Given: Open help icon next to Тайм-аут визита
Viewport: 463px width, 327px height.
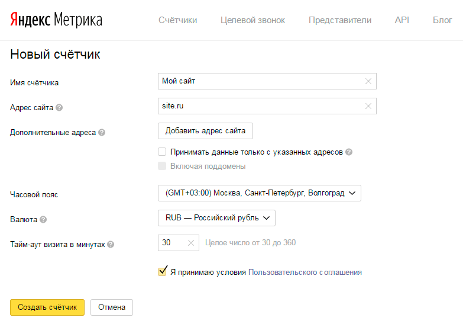Looking at the screenshot, I should 111,245.
